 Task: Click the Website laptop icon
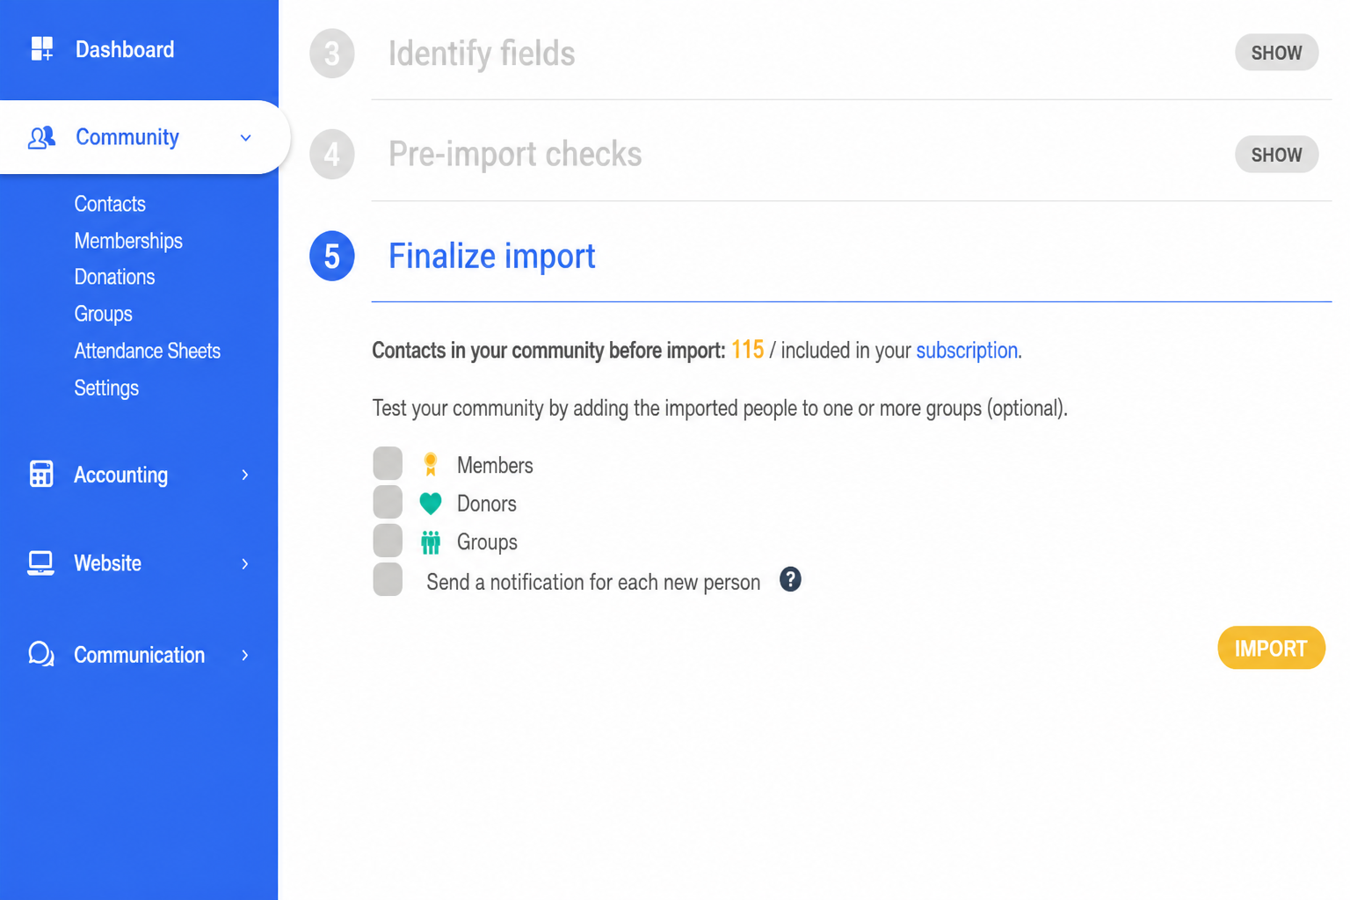(40, 562)
